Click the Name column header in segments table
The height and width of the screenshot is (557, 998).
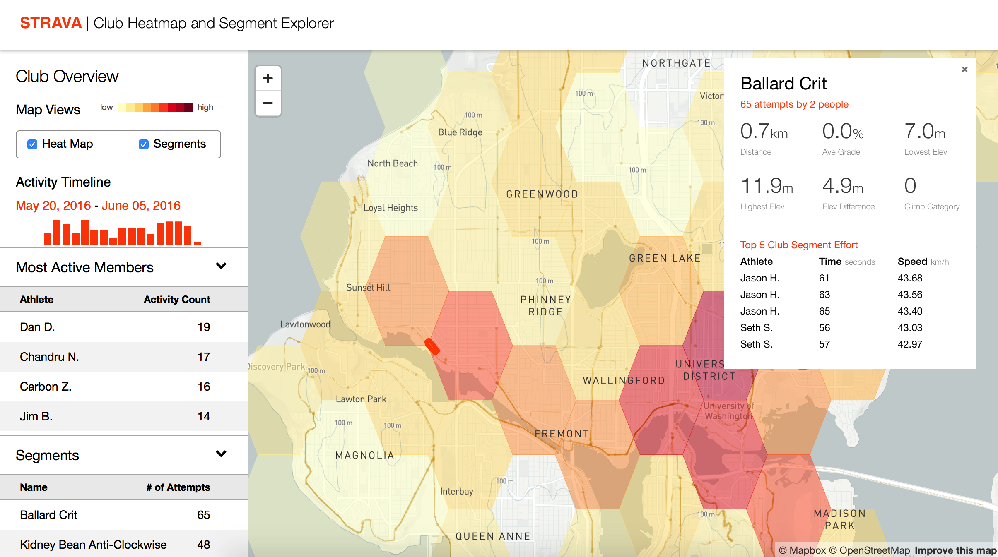tap(34, 487)
